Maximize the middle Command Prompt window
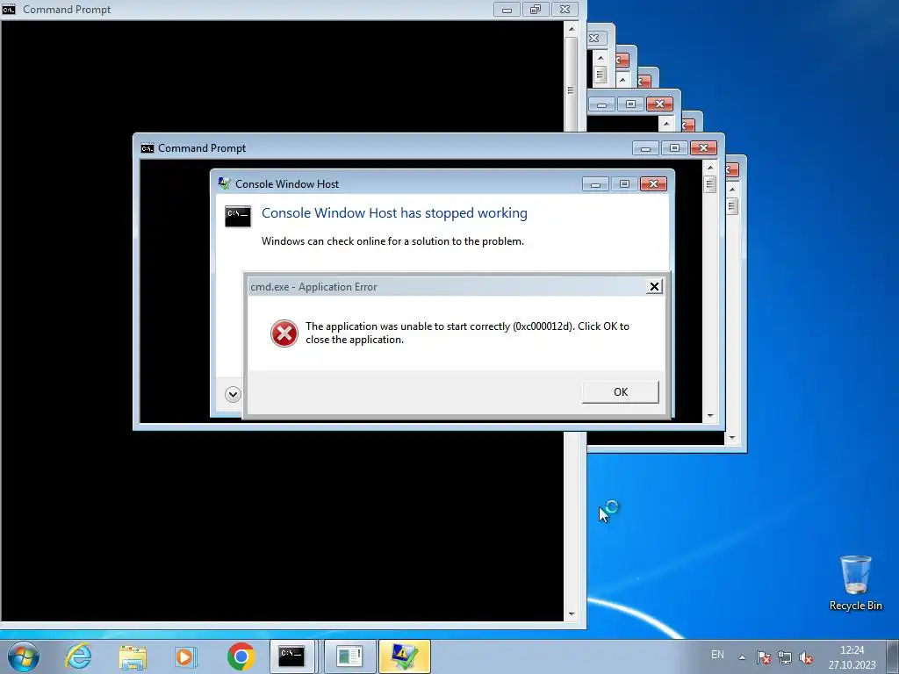This screenshot has height=674, width=899. [675, 148]
